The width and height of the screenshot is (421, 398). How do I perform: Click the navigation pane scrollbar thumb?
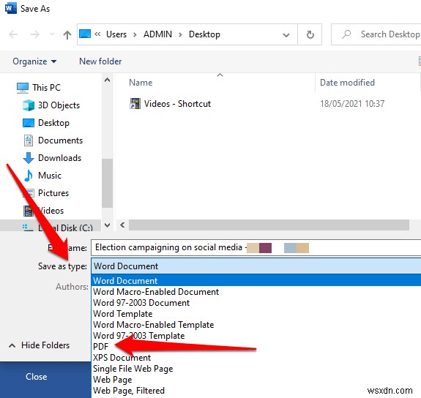point(107,183)
